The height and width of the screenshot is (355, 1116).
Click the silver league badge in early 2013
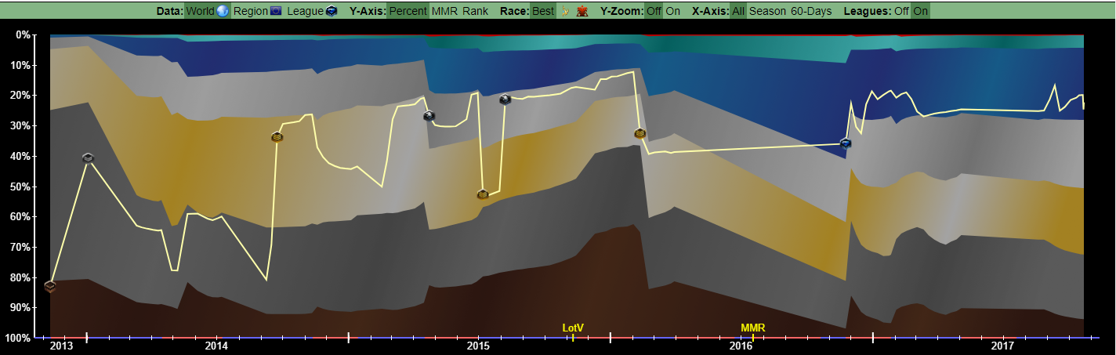tap(88, 158)
